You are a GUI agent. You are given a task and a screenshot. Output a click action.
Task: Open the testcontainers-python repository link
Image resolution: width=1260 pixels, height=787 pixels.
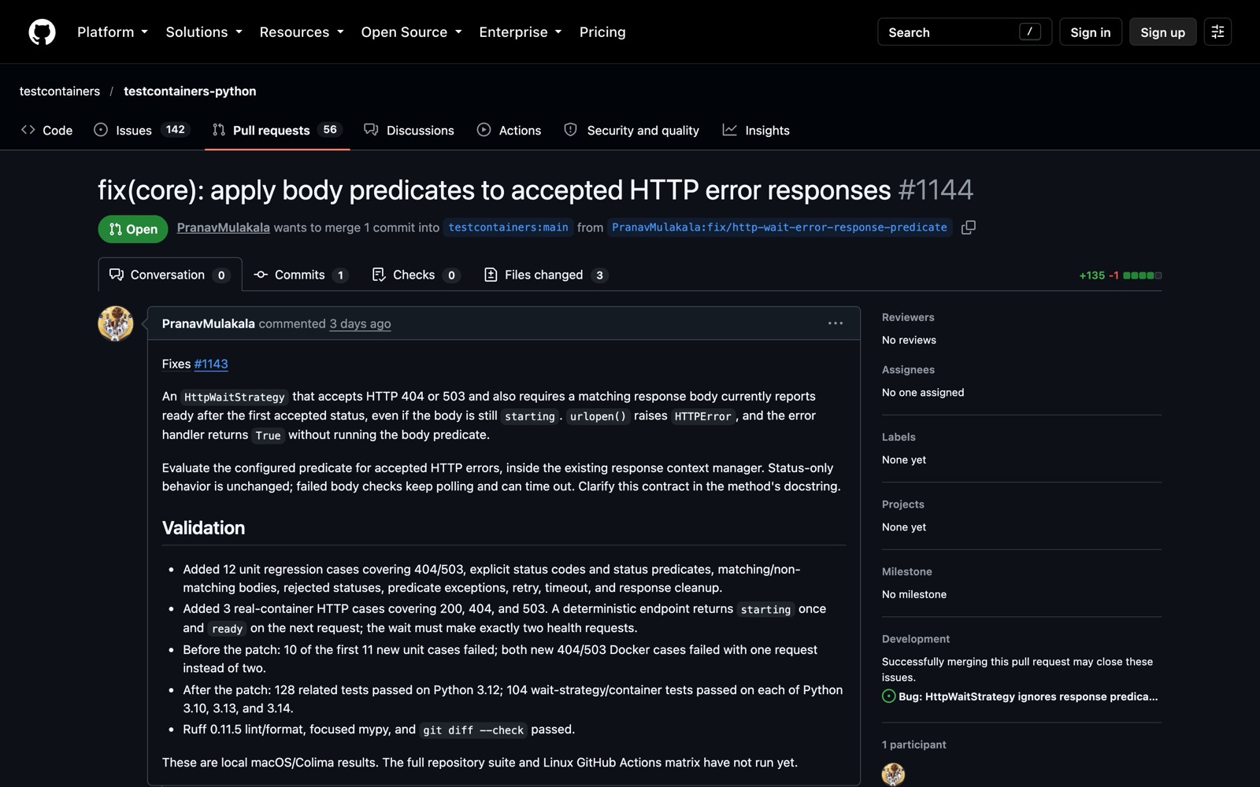190,91
